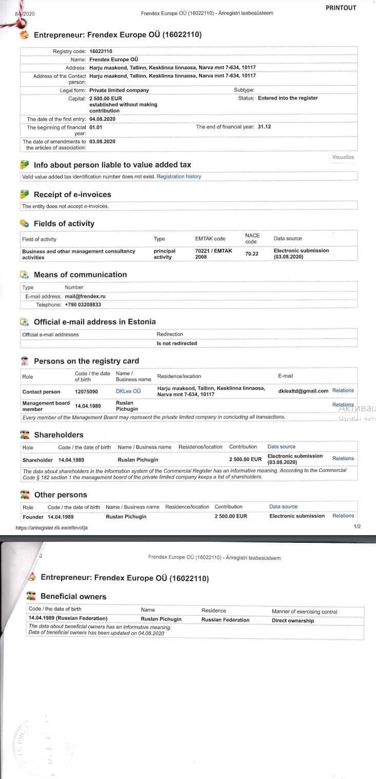Click Data source header in Shareholders table
The image size is (376, 779).
tap(281, 447)
